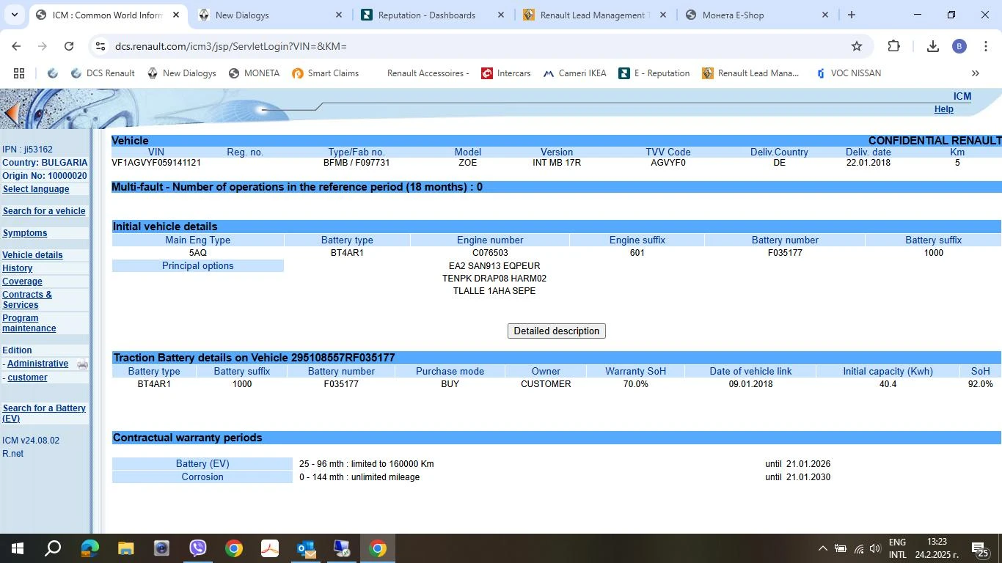Launch Microsoft Edge from the taskbar

[x=89, y=548]
